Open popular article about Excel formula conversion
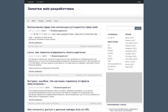168x112 pixels. pyautogui.click(x=124, y=110)
